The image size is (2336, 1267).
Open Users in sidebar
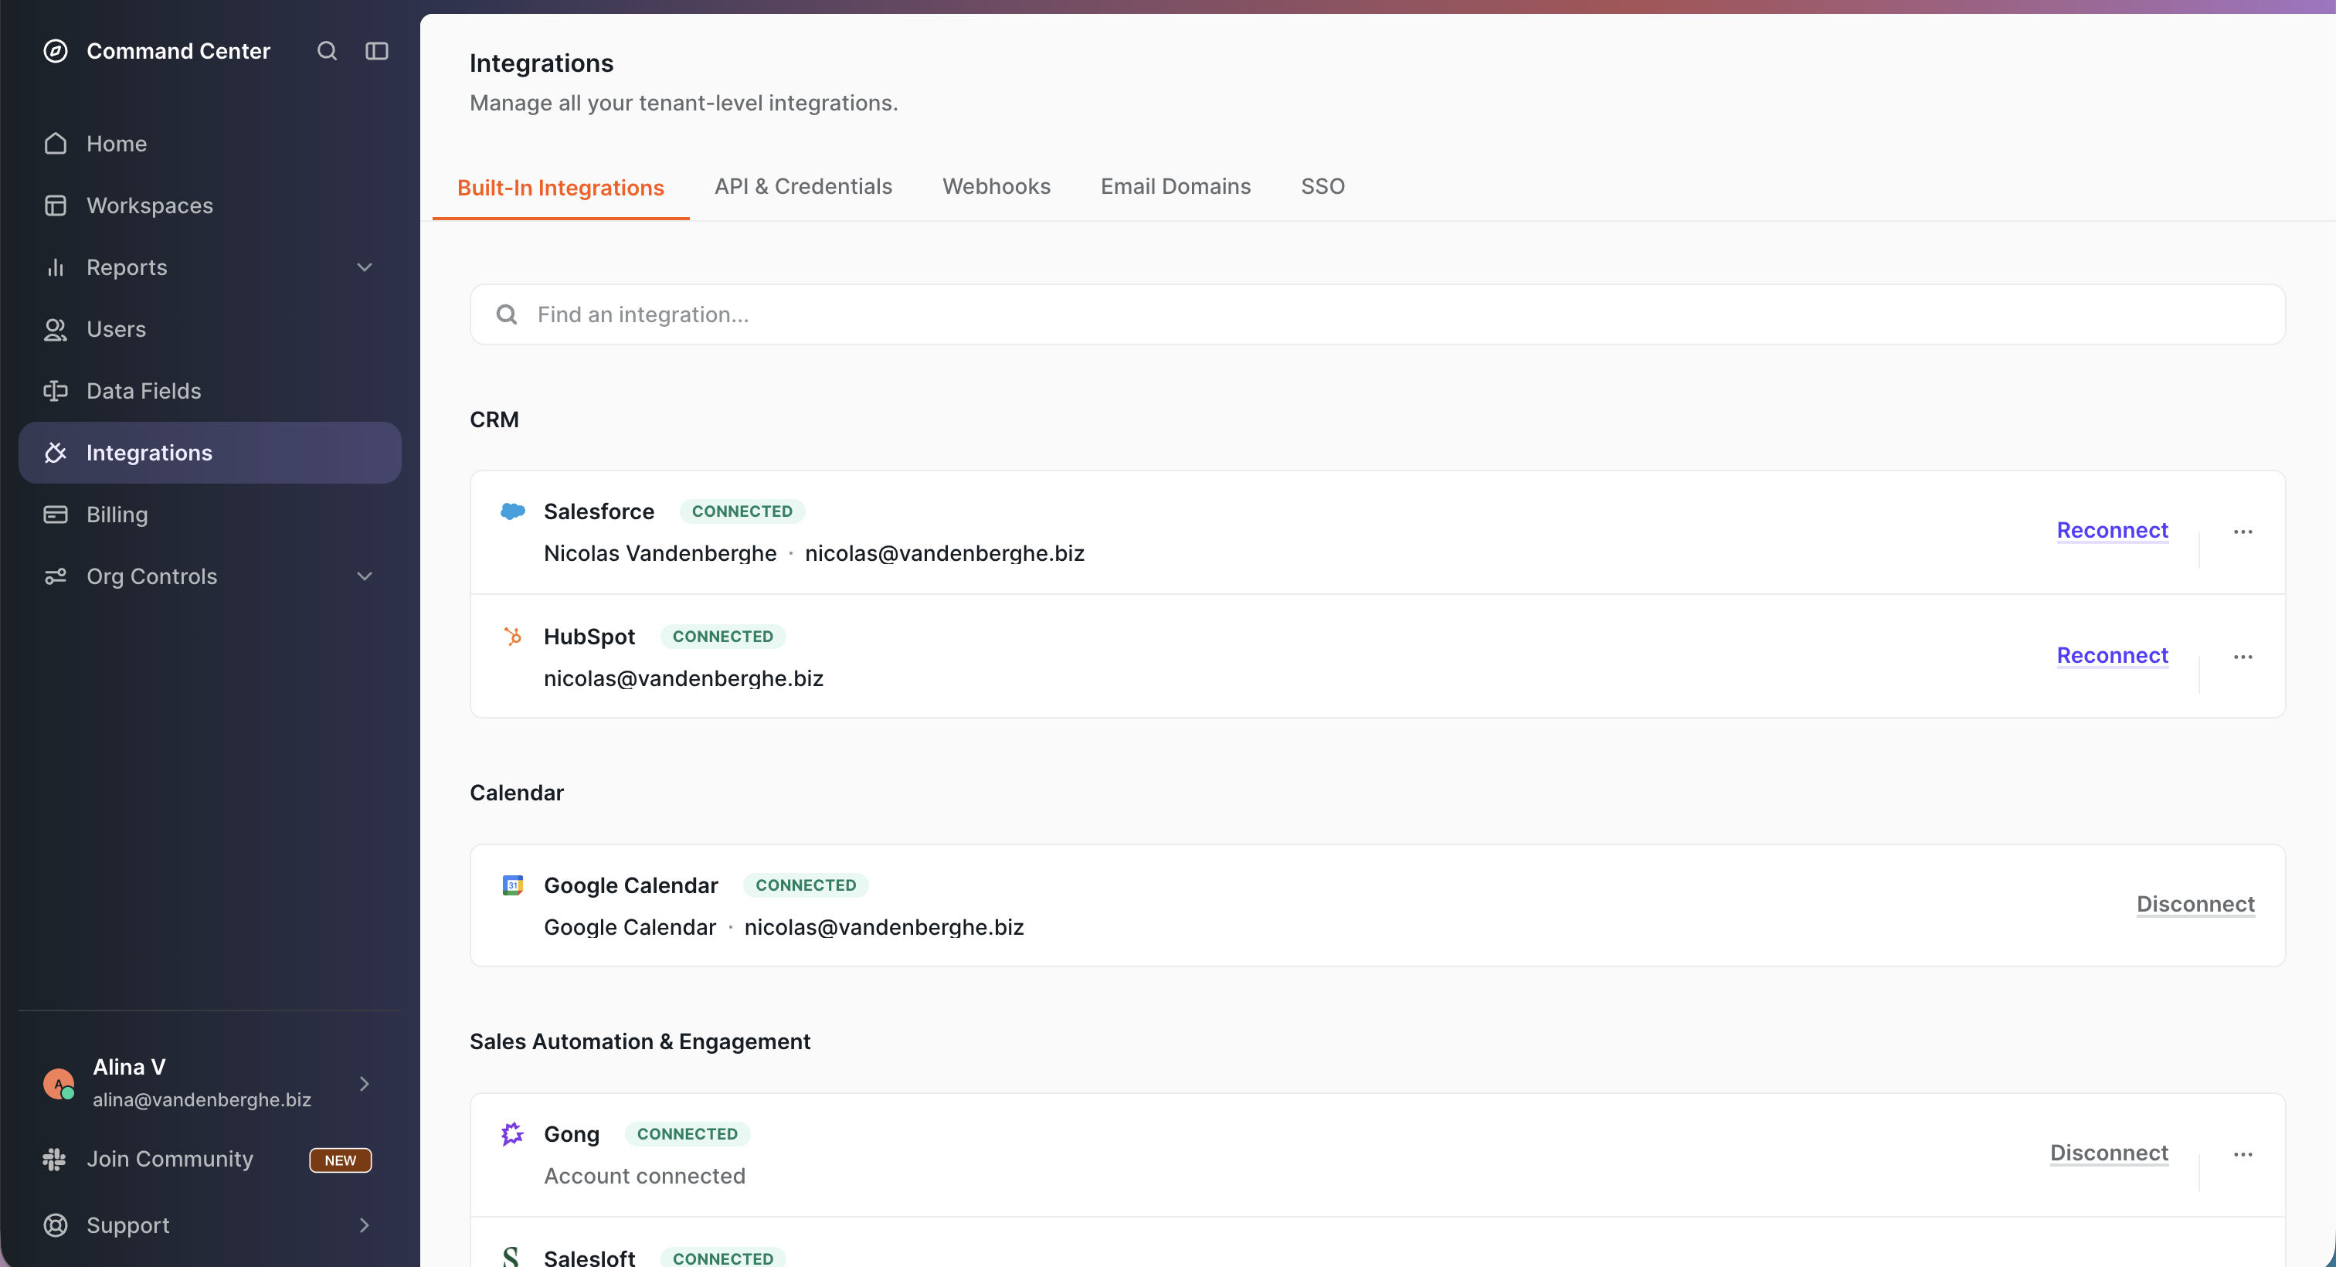click(209, 329)
